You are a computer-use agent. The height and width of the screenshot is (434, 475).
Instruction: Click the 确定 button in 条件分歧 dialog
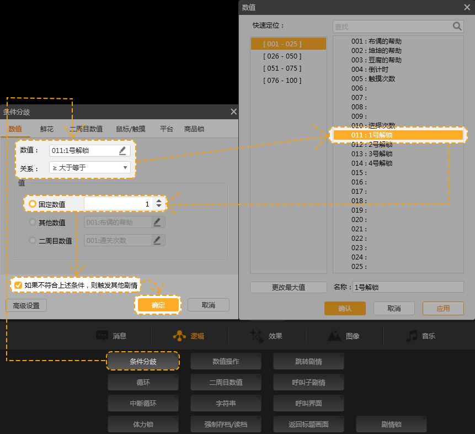click(x=158, y=305)
